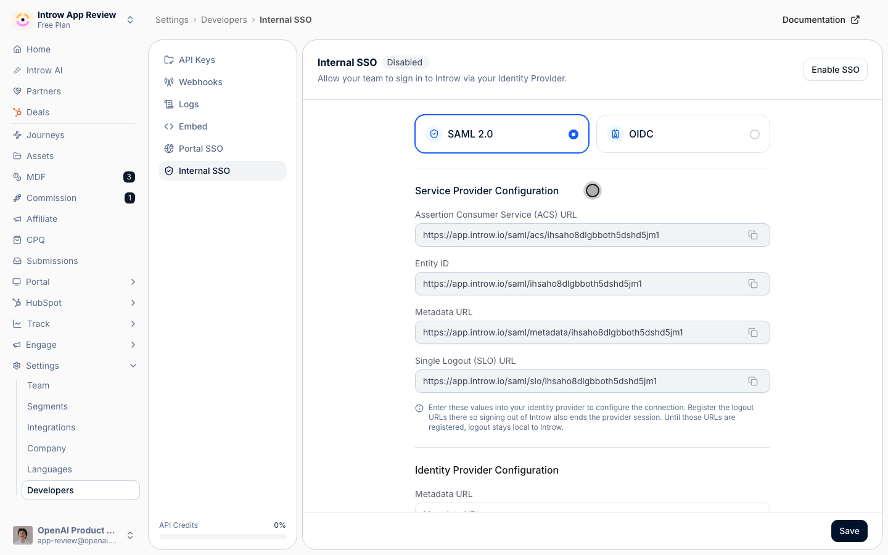Click the ACS URL field

pyautogui.click(x=593, y=235)
